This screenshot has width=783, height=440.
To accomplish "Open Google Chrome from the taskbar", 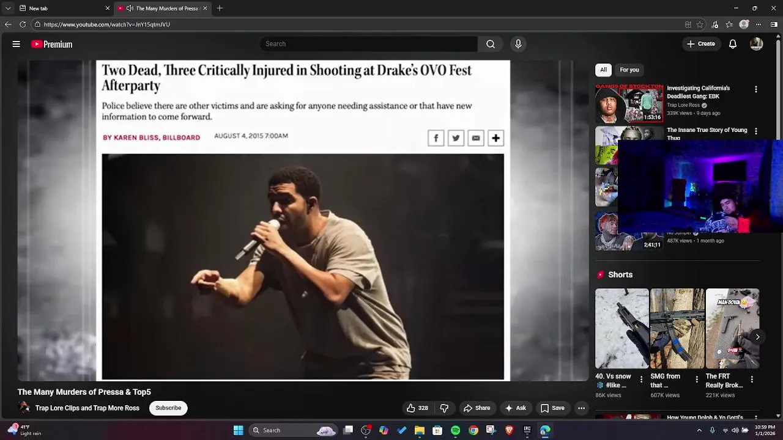I will (x=473, y=430).
